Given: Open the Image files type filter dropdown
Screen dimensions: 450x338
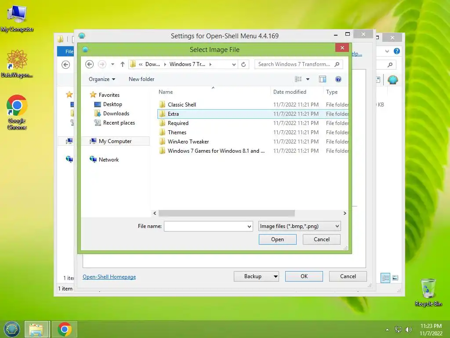Looking at the screenshot, I should coord(299,226).
